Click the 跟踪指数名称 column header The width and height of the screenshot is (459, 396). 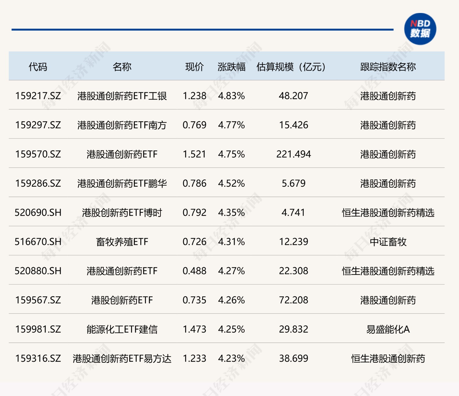click(388, 67)
